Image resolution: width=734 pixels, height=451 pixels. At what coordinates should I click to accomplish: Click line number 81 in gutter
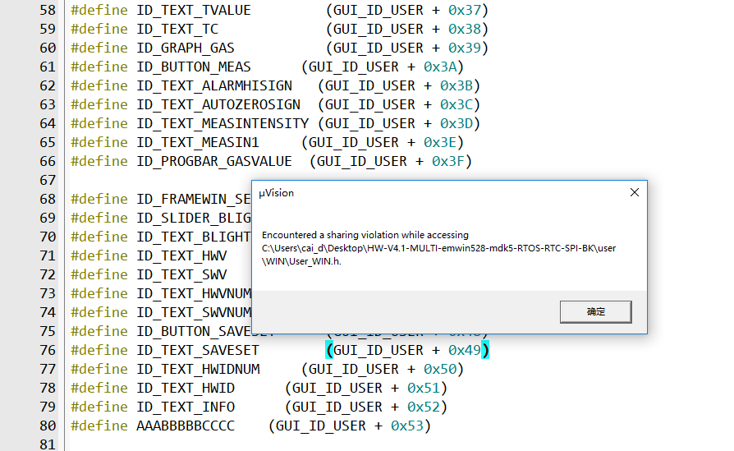tap(48, 444)
